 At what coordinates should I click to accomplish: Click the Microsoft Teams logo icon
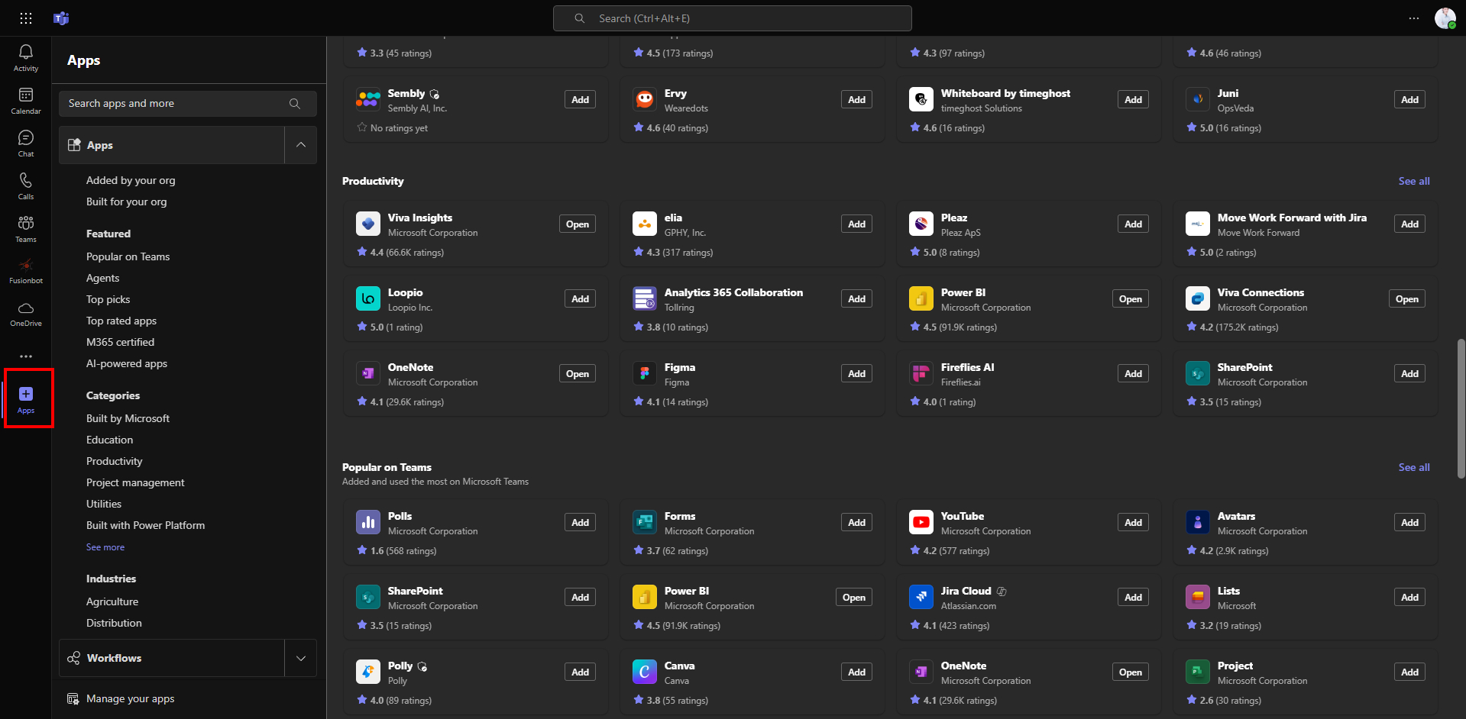coord(61,18)
